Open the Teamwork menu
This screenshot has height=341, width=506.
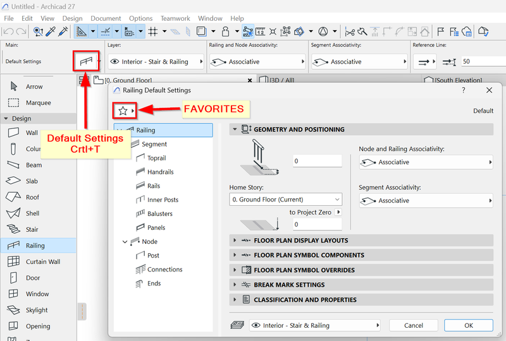[175, 18]
